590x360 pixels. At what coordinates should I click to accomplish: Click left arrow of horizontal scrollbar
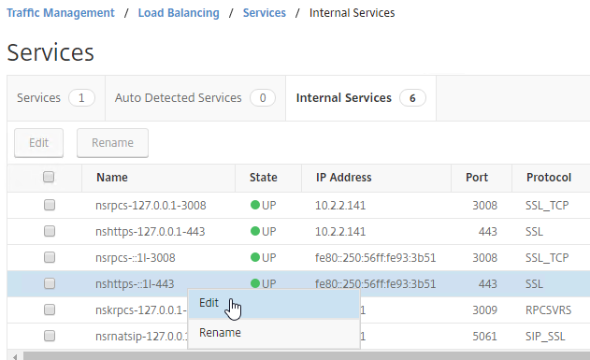15,356
